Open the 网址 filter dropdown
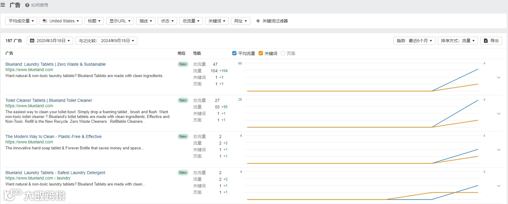 [x=241, y=21]
